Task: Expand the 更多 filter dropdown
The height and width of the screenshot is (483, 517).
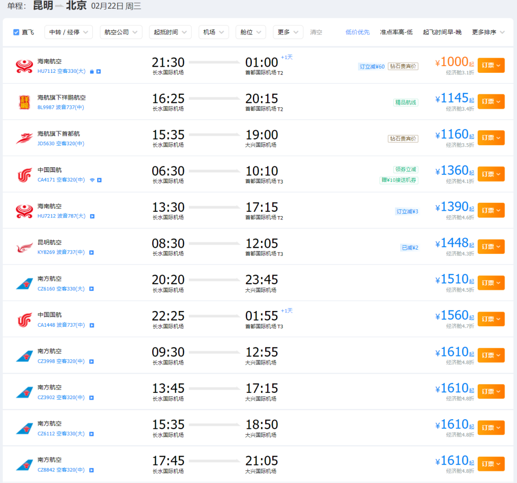Action: (288, 32)
